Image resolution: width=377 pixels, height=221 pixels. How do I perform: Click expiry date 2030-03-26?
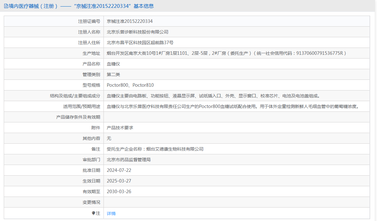tap(119, 192)
